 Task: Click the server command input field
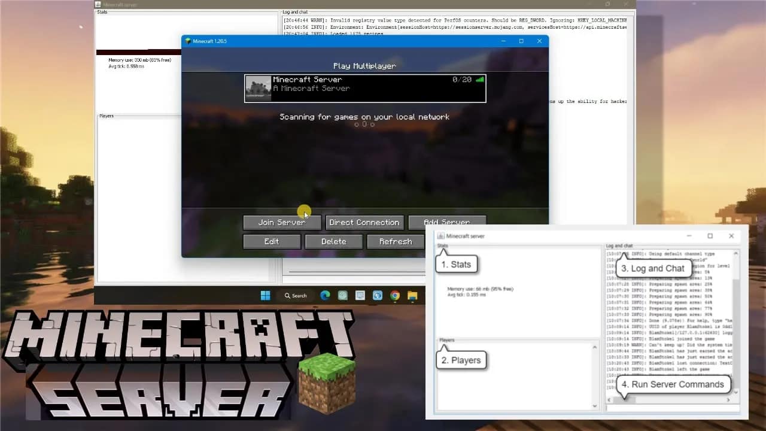click(x=670, y=408)
